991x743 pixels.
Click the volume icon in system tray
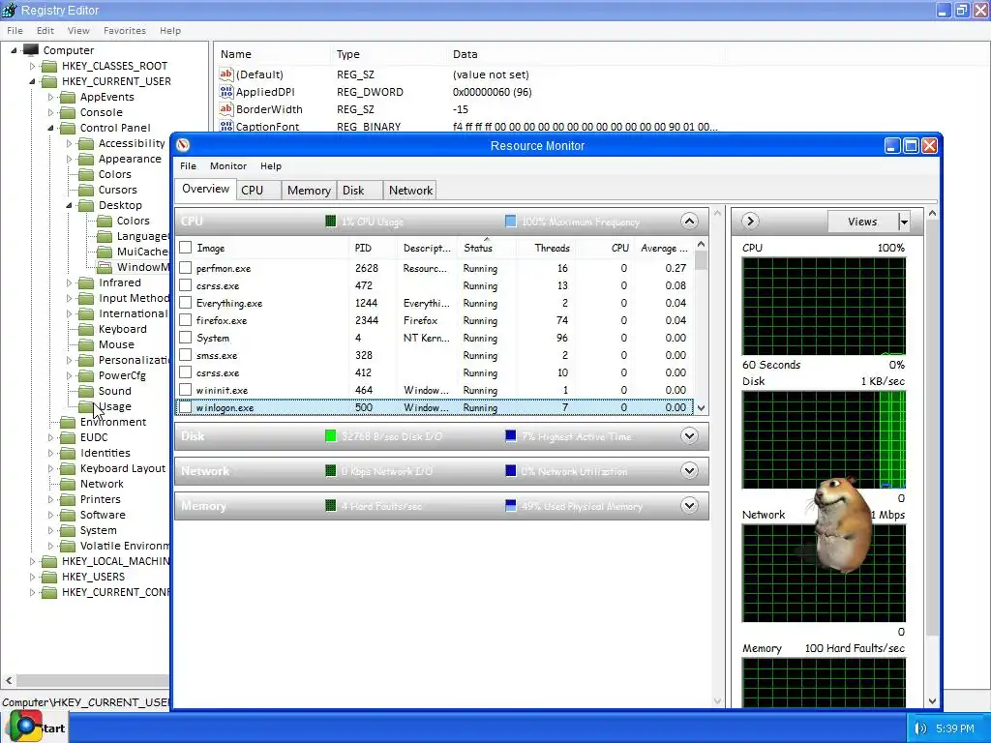tap(920, 728)
